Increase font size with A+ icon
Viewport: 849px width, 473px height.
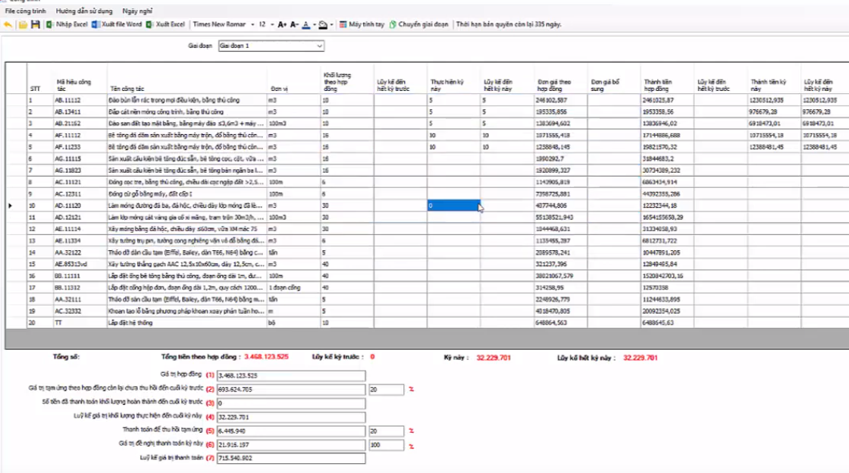pos(283,25)
